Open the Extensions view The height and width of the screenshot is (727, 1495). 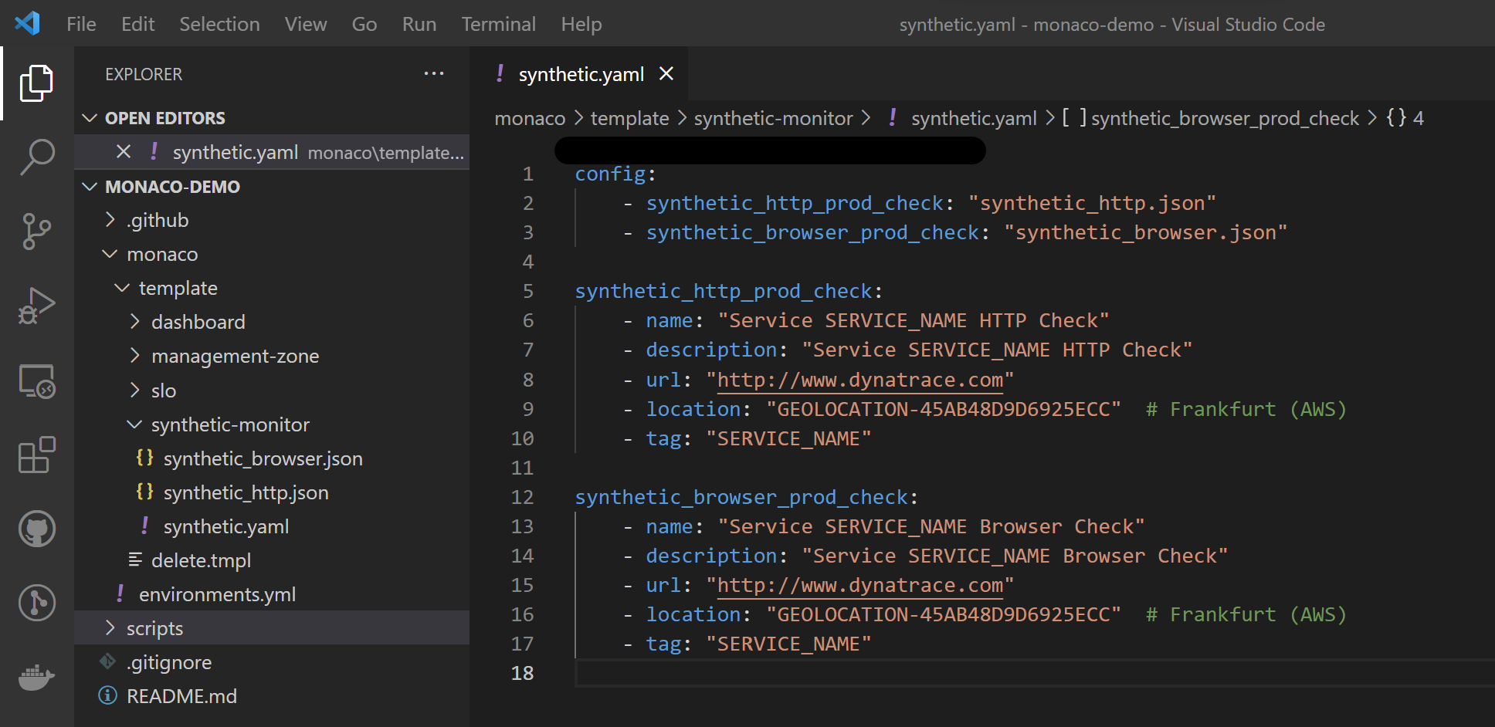(36, 455)
